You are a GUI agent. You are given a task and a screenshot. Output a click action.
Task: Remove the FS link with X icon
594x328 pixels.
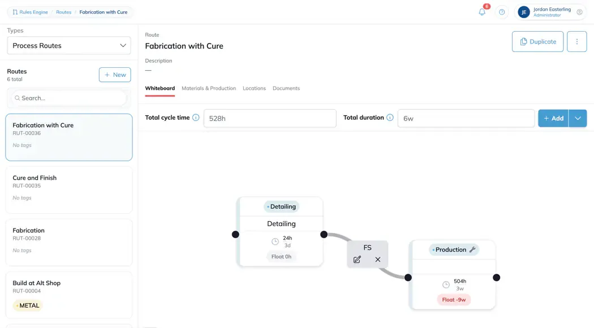[378, 260]
